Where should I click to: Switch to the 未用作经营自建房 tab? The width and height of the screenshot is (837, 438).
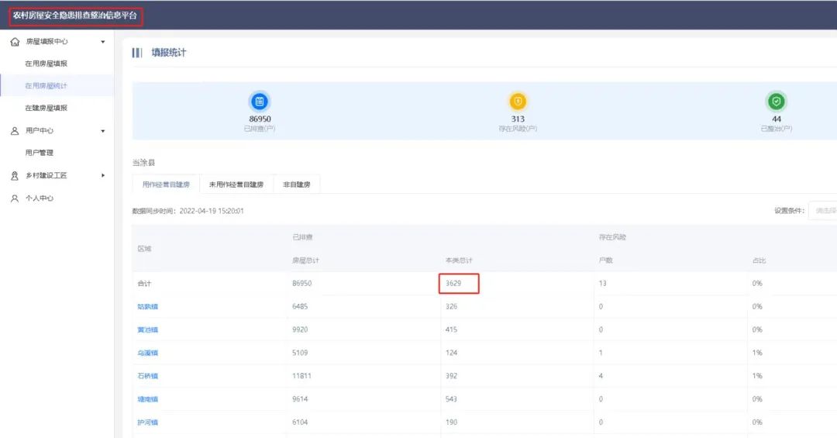(236, 185)
